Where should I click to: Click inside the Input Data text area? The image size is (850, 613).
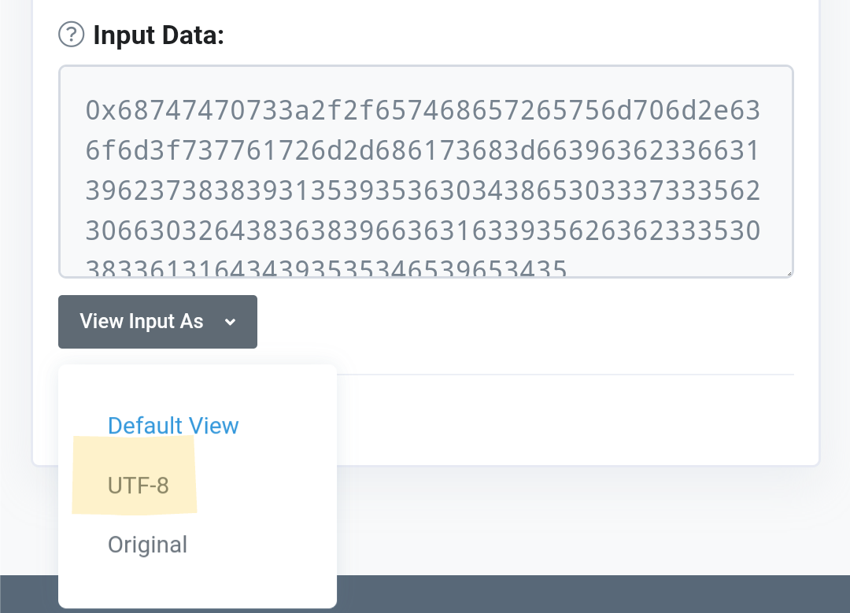(x=426, y=172)
